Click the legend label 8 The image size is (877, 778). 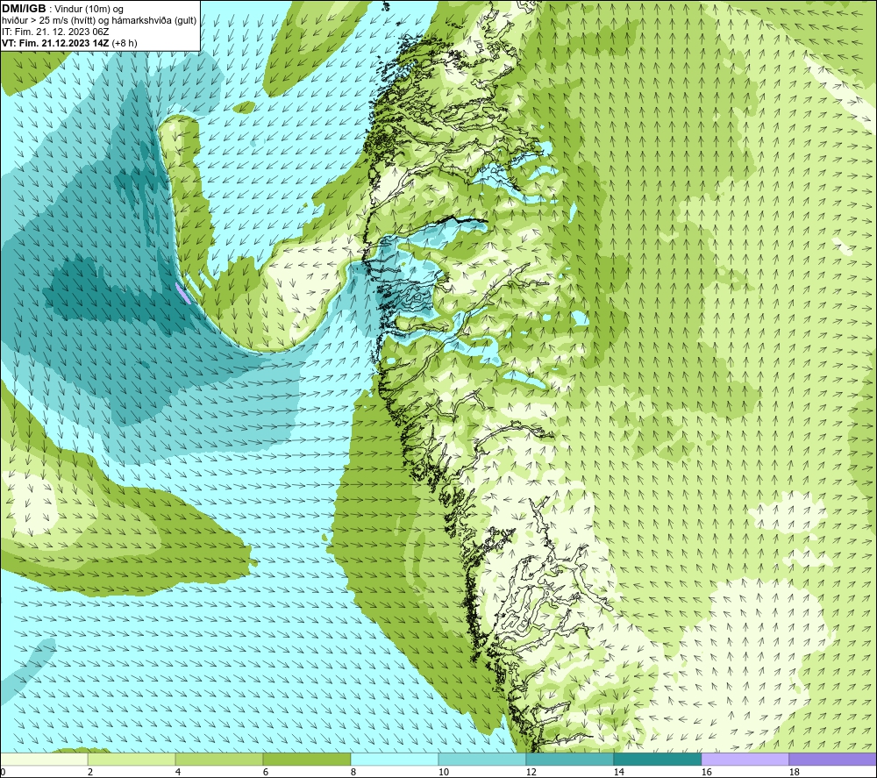click(x=353, y=772)
